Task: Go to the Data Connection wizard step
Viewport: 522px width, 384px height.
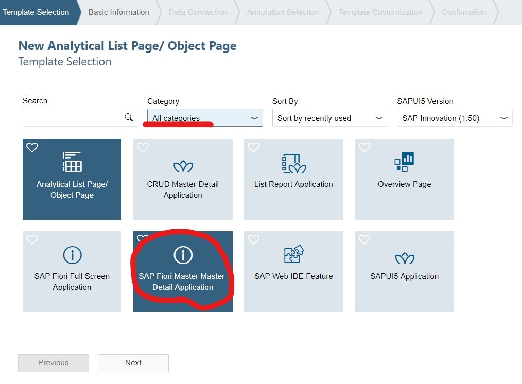Action: tap(198, 12)
